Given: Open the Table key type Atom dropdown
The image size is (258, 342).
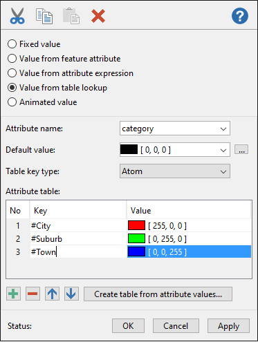Looking at the screenshot, I should 175,171.
